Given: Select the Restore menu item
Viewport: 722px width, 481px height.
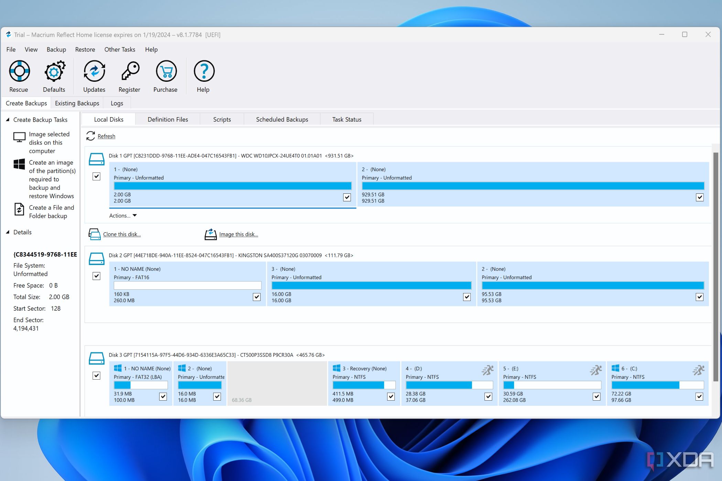Looking at the screenshot, I should click(84, 49).
